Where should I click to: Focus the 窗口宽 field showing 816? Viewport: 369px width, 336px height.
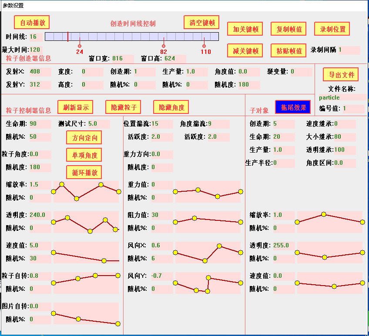point(123,59)
